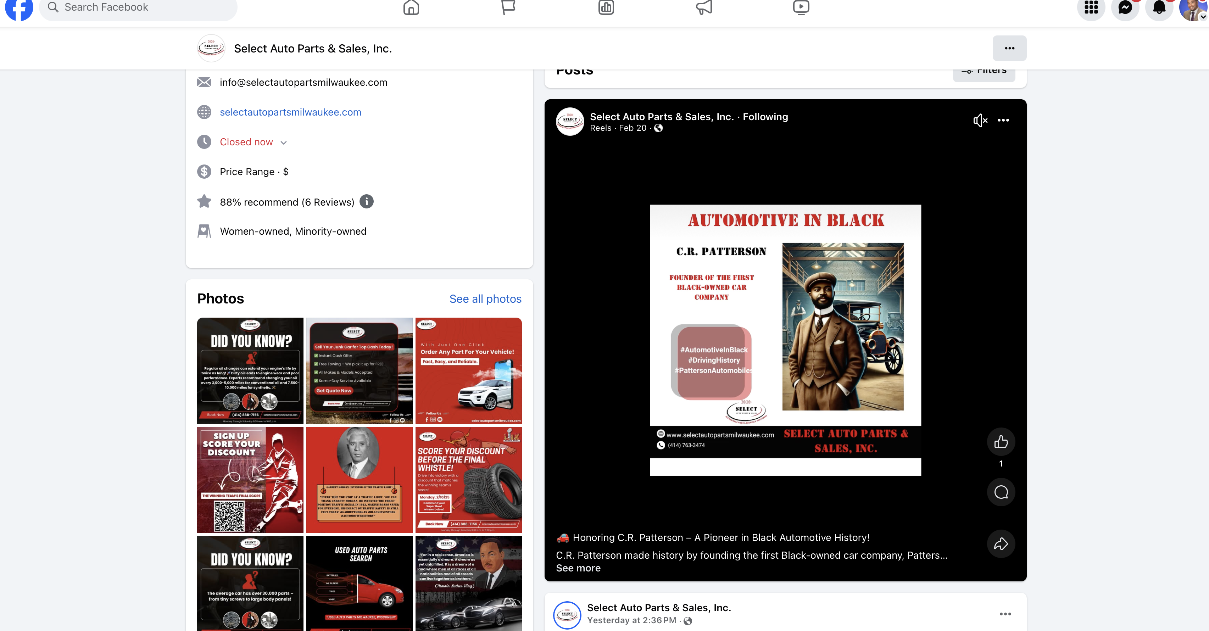Click the Price Range dollar icon
The width and height of the screenshot is (1209, 631).
pyautogui.click(x=204, y=172)
